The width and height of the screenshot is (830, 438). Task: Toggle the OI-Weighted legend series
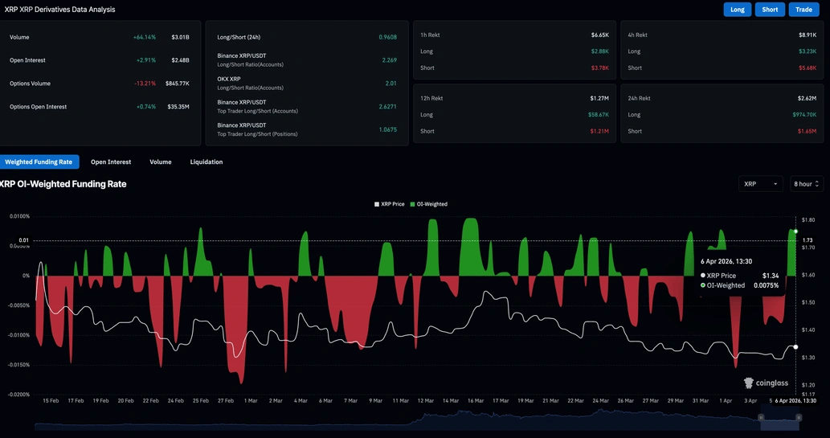(x=431, y=204)
